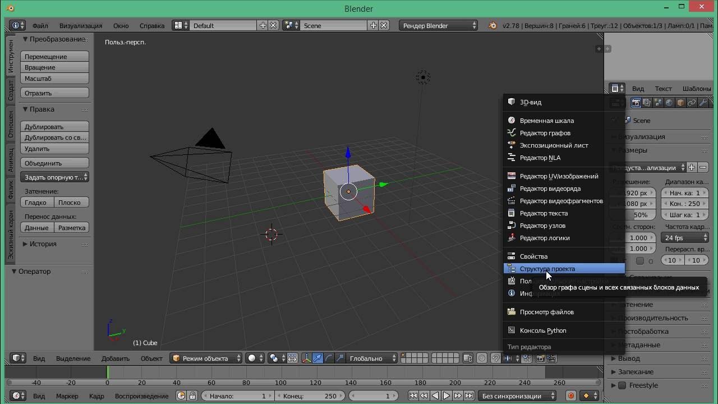Image resolution: width=718 pixels, height=404 pixels.
Task: Delete Default screen layout X icon
Action: click(273, 26)
